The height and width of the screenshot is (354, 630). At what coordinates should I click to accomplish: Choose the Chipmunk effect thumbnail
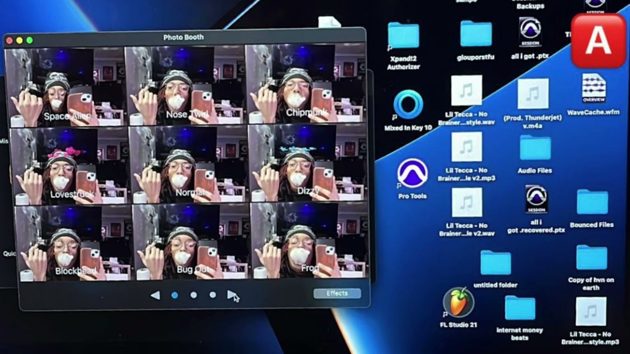point(306,85)
